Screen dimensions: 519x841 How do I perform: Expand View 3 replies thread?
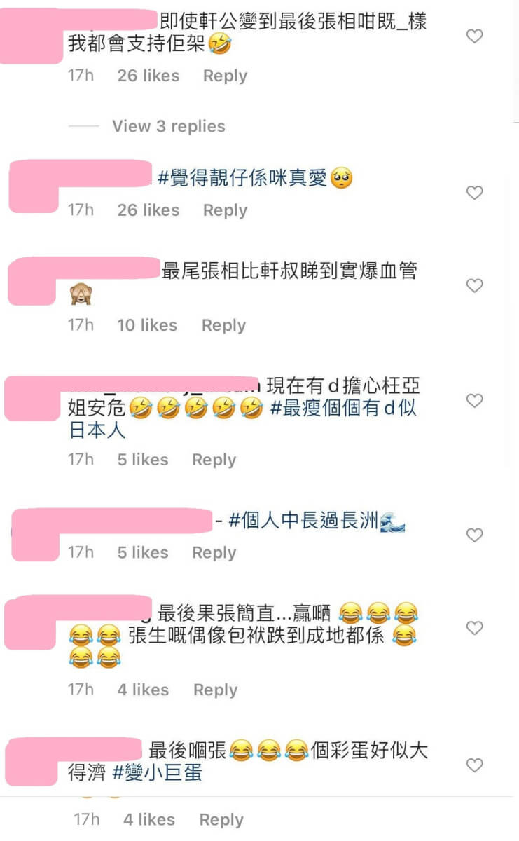pyautogui.click(x=169, y=126)
